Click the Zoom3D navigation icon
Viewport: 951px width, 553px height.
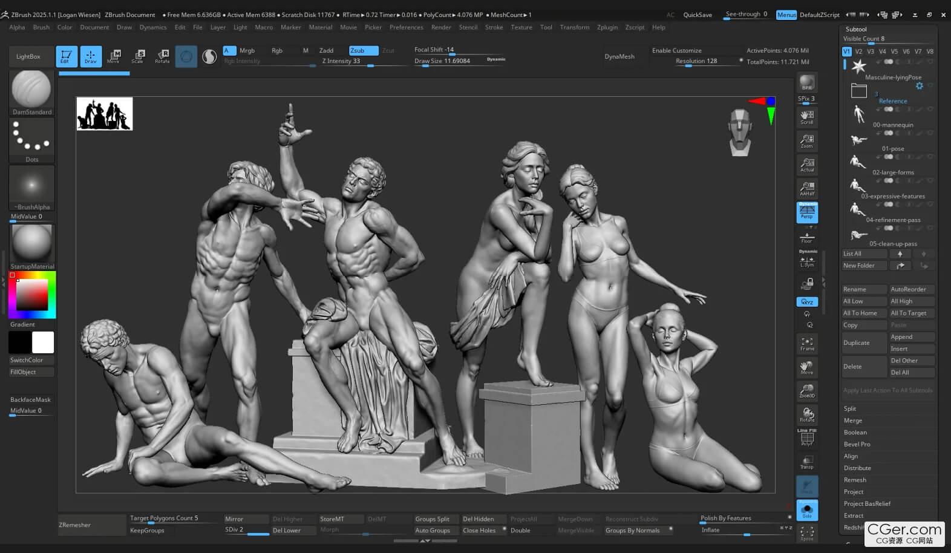(x=806, y=391)
